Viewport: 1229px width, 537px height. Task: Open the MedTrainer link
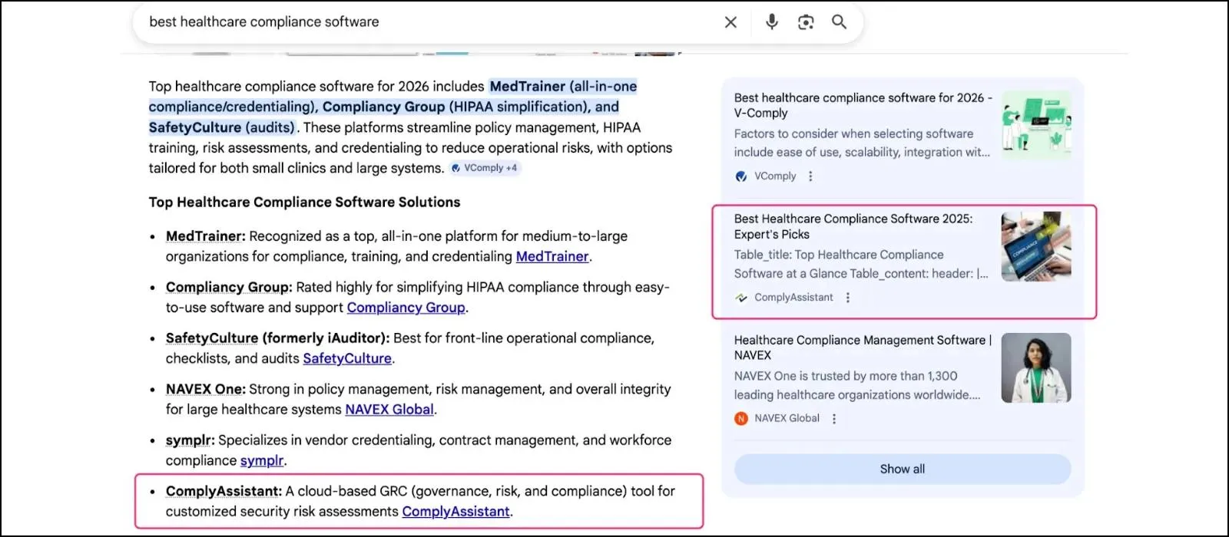tap(552, 256)
